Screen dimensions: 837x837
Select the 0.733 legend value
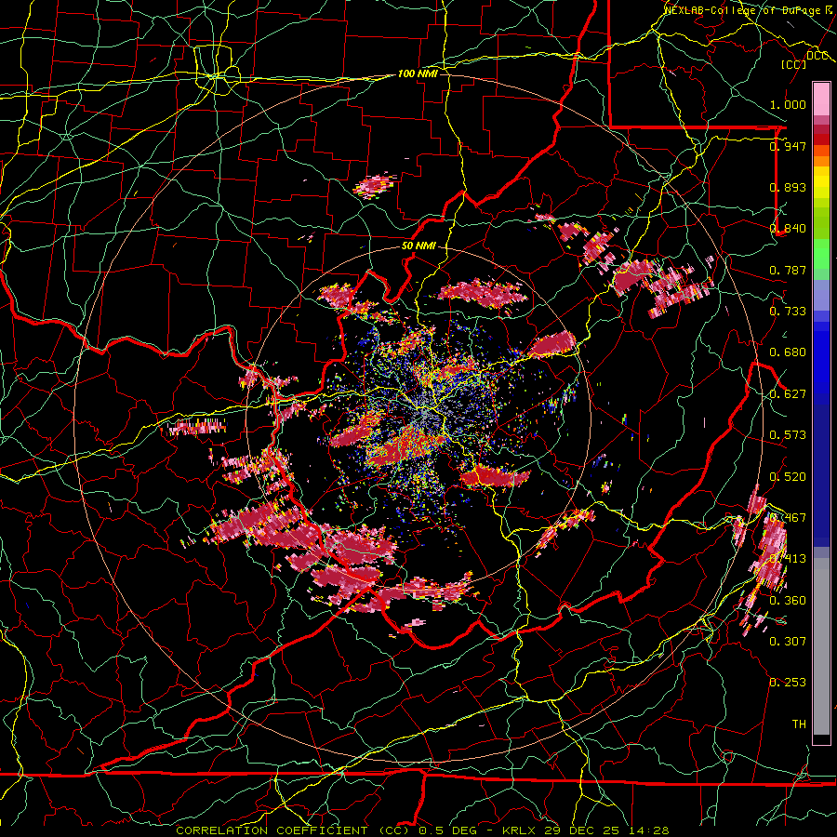(x=788, y=312)
